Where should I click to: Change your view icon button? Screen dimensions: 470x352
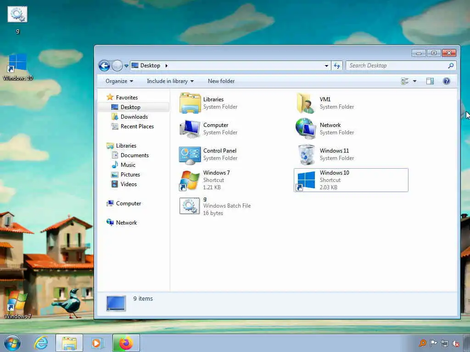pyautogui.click(x=405, y=81)
